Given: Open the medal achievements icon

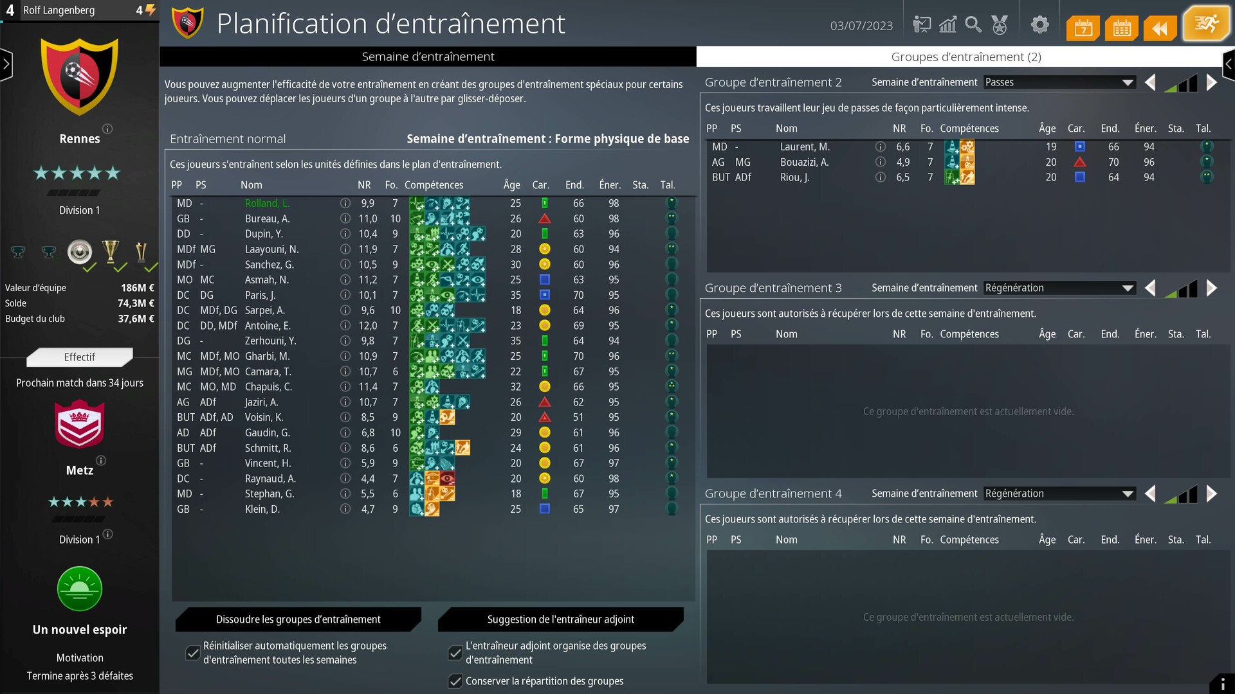Looking at the screenshot, I should pyautogui.click(x=1000, y=25).
